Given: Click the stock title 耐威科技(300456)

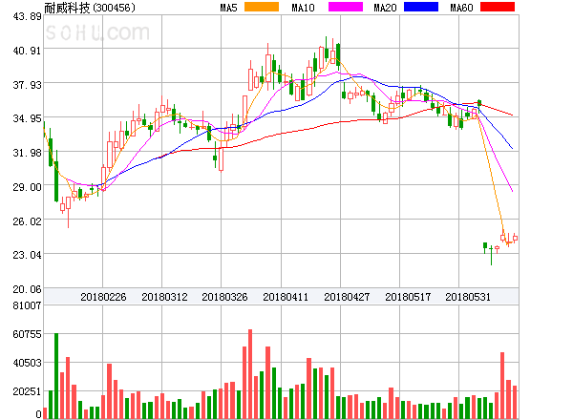Looking at the screenshot, I should (x=90, y=8).
